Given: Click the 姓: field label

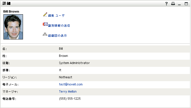Looking at the screenshot, I should (5, 56).
